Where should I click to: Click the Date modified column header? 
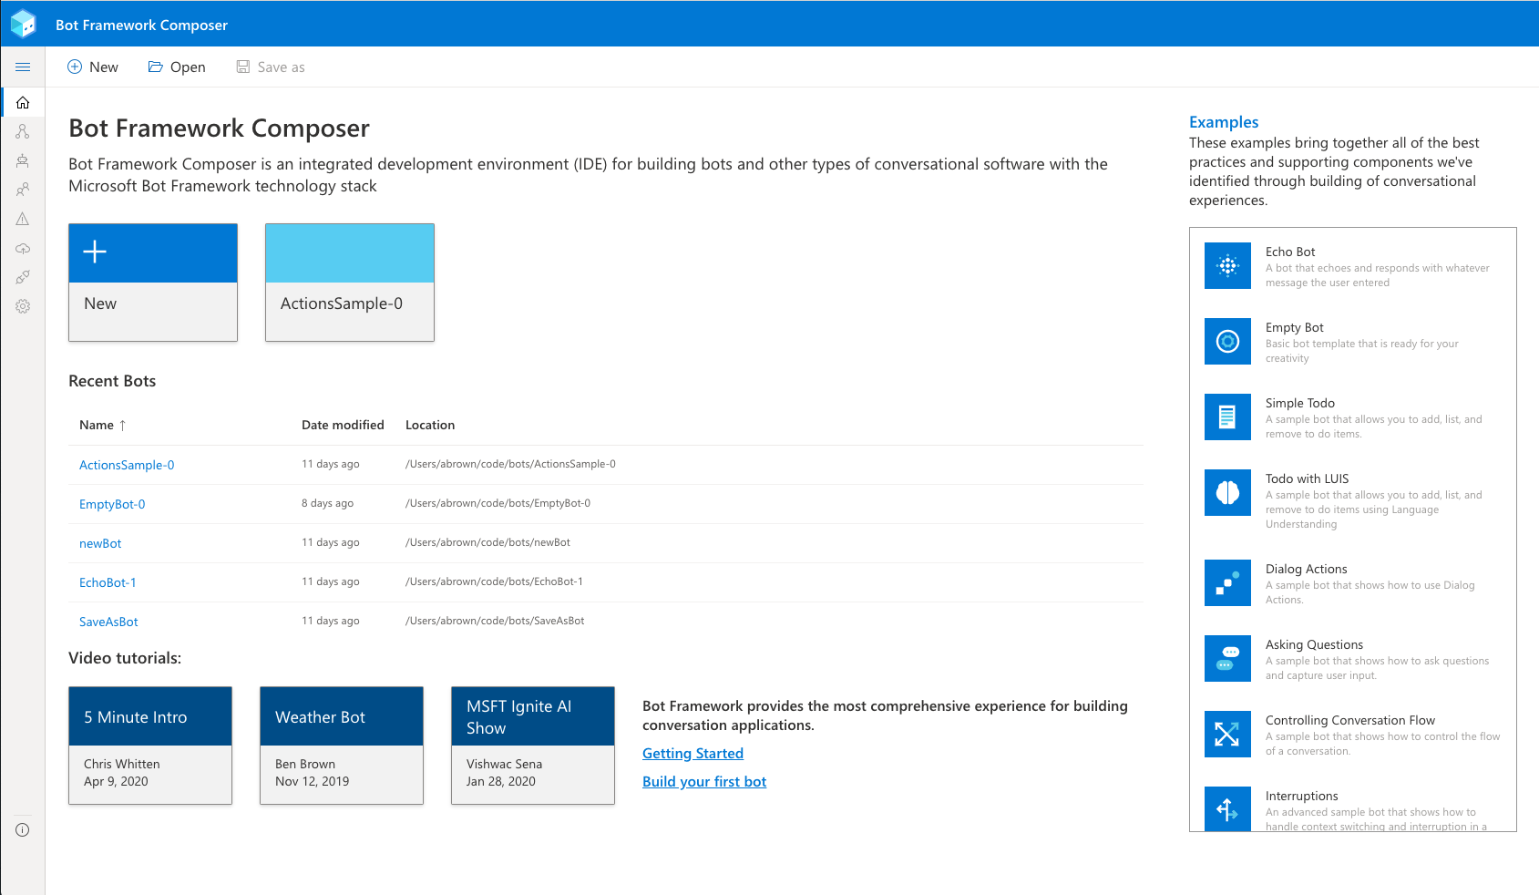click(x=343, y=425)
